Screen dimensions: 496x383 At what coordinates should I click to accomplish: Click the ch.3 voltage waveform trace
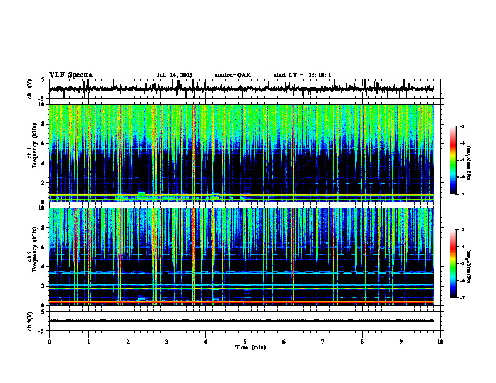pyautogui.click(x=242, y=320)
